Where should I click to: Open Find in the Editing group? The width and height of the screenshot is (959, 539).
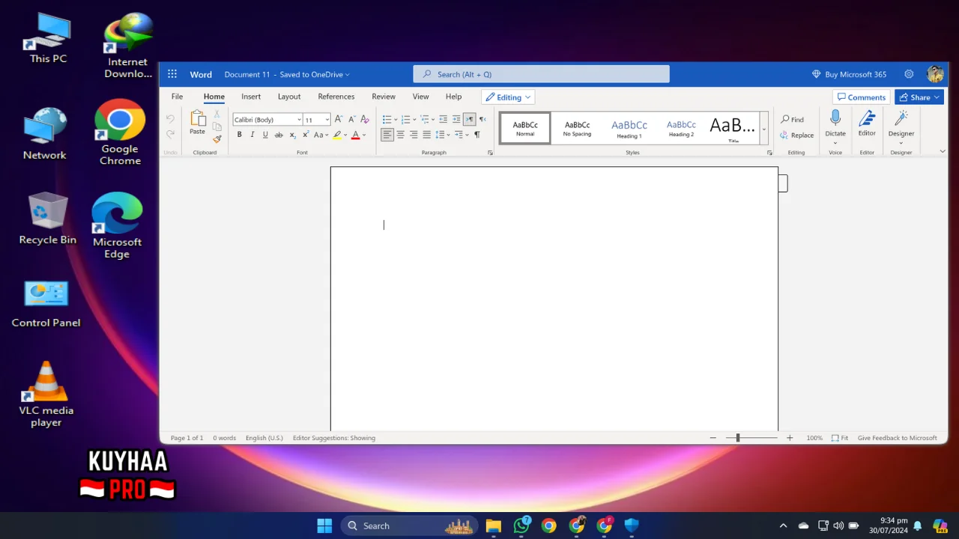[x=792, y=119]
